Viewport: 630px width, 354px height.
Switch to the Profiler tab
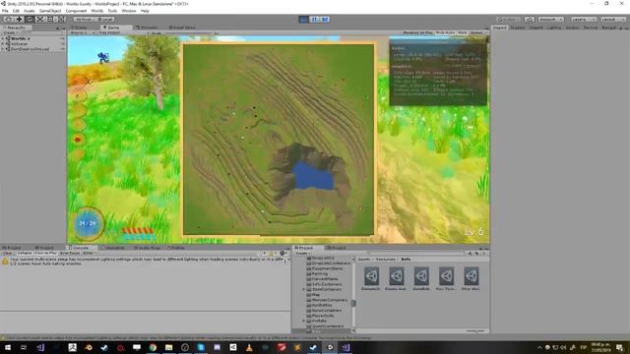(176, 248)
